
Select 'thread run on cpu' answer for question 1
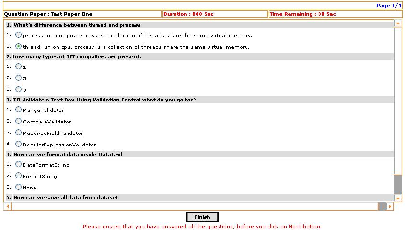click(x=18, y=46)
